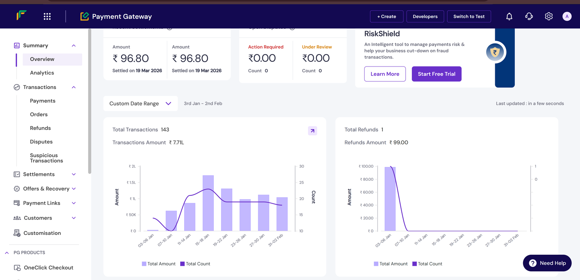
Task: Open the Refunds page
Action: click(x=40, y=128)
